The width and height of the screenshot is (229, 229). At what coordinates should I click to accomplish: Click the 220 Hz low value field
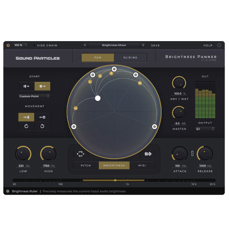coord(23,166)
